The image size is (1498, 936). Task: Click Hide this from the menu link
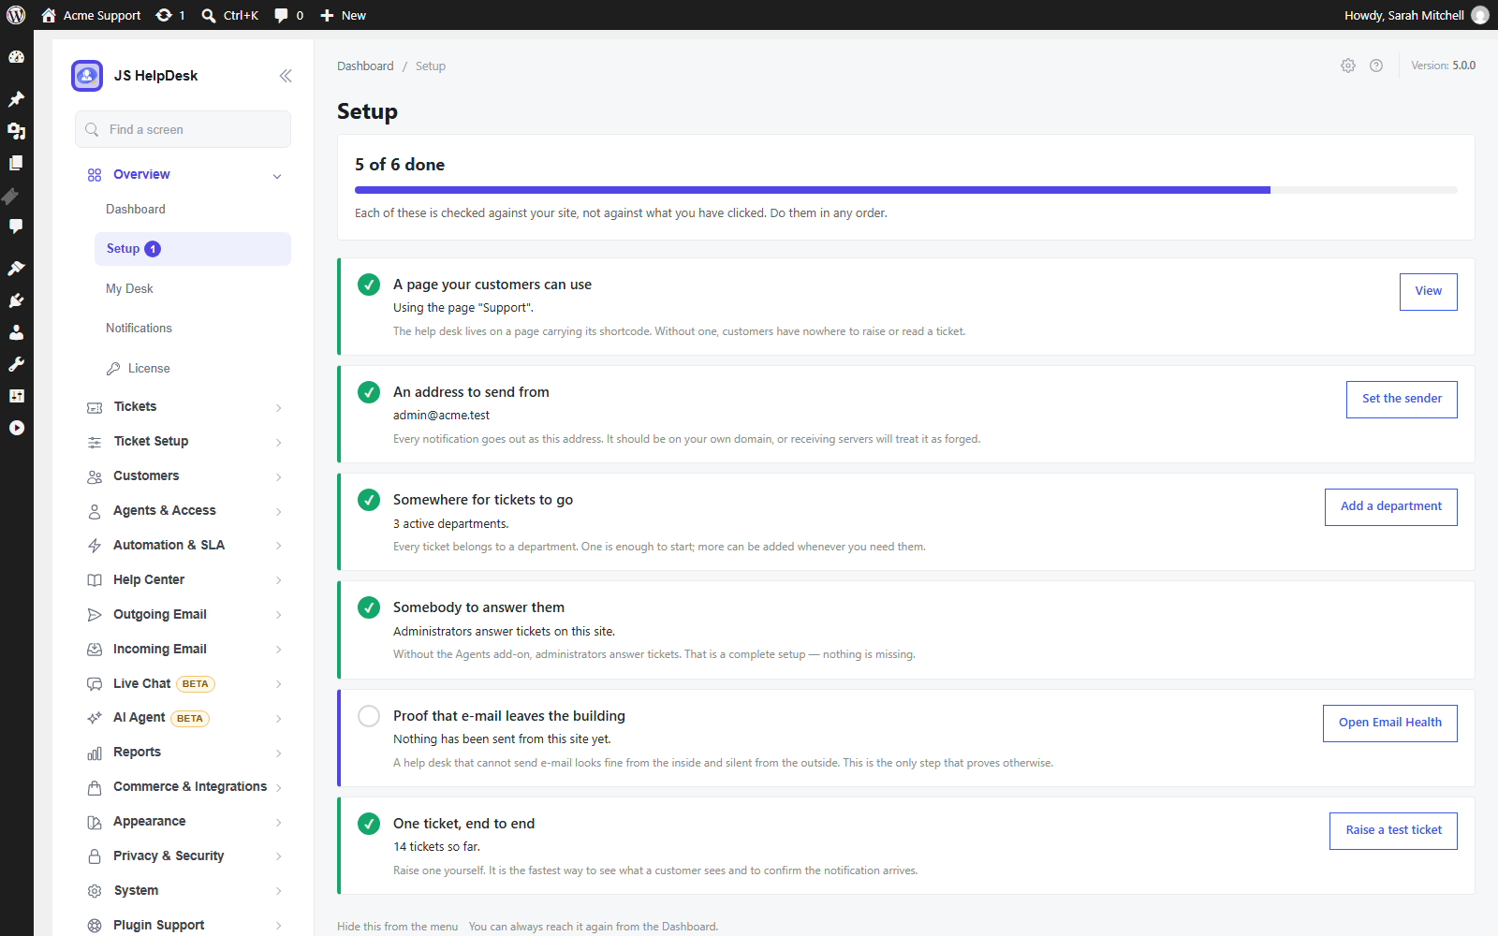(397, 927)
